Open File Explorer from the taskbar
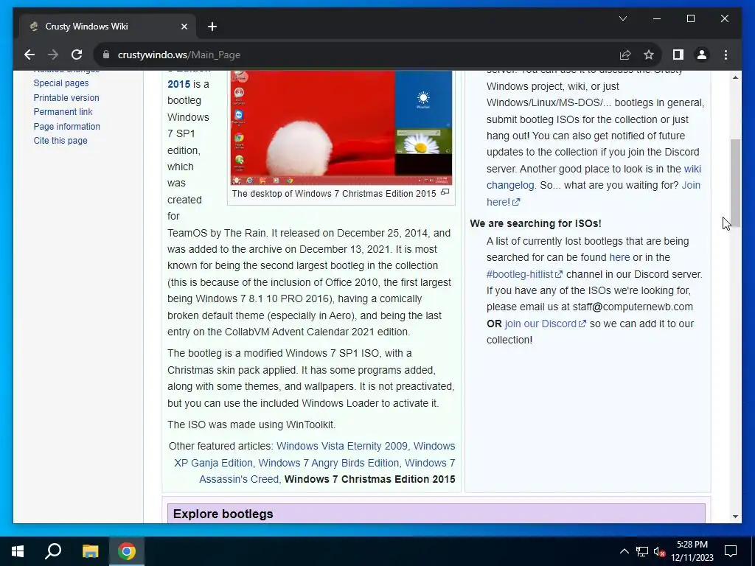Image resolution: width=755 pixels, height=566 pixels. coord(90,551)
